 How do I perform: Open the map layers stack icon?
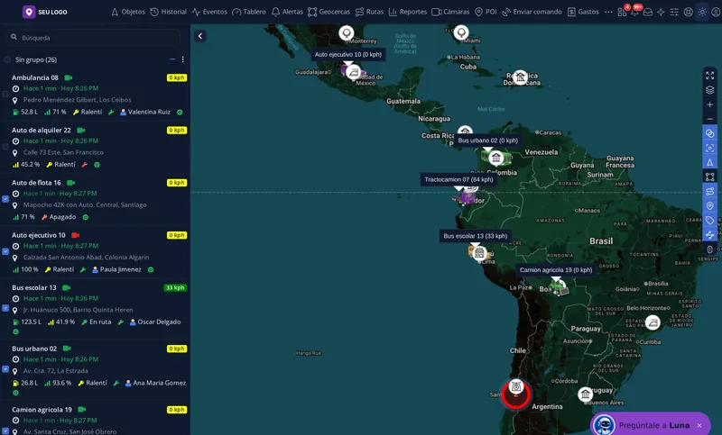(x=709, y=90)
